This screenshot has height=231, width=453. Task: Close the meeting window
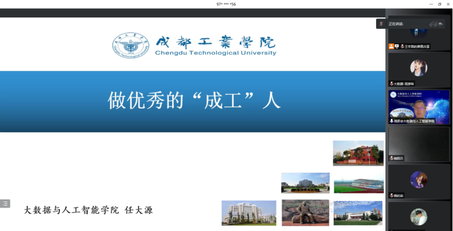click(448, 4)
